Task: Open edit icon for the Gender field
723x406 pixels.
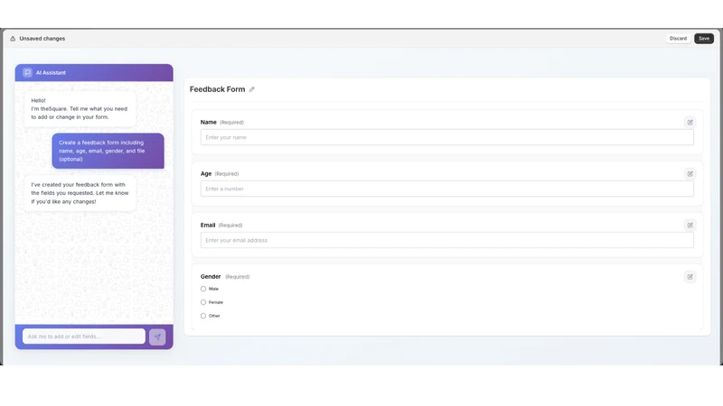Action: (690, 277)
